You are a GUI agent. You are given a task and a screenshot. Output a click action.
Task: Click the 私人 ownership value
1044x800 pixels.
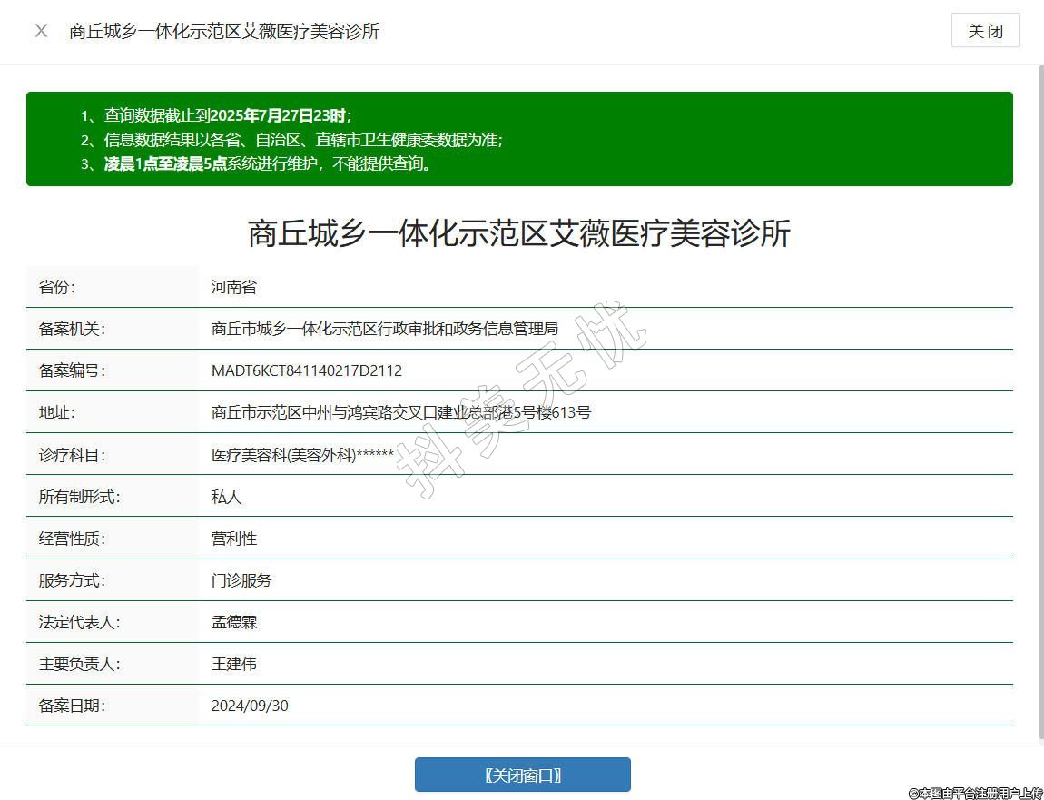[226, 497]
